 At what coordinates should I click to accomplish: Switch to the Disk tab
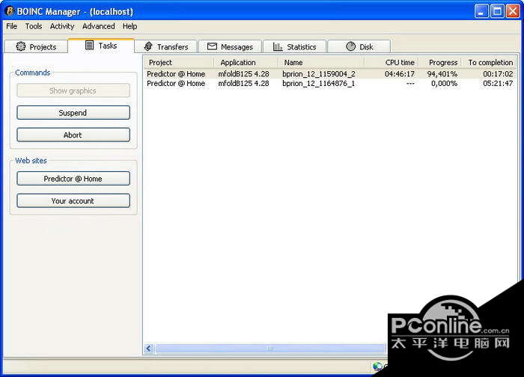pos(359,46)
